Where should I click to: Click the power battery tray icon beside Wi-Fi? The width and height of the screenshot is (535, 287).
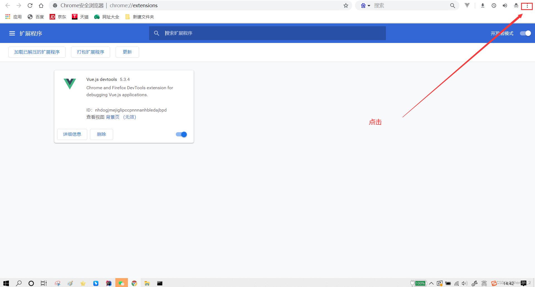pos(448,283)
